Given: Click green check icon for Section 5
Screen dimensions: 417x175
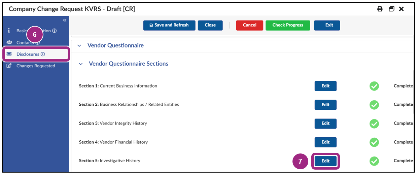Looking at the screenshot, I should click(374, 161).
